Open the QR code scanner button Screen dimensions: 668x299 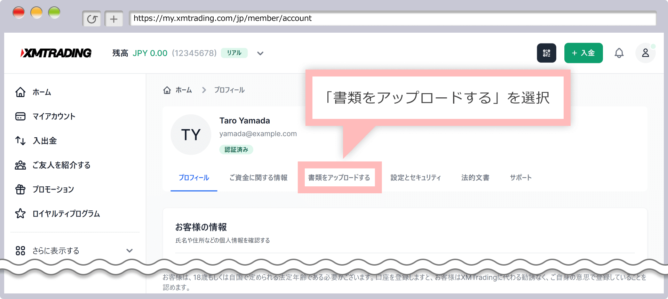click(546, 53)
